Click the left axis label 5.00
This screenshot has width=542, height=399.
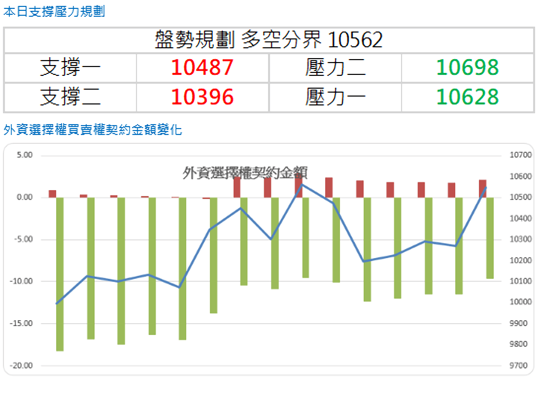25,155
